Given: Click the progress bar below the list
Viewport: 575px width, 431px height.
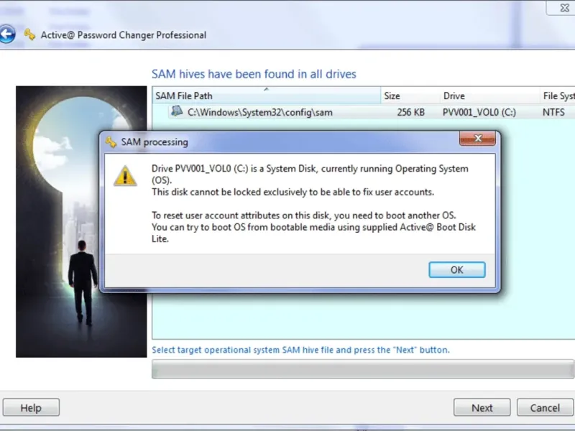Looking at the screenshot, I should [363, 369].
